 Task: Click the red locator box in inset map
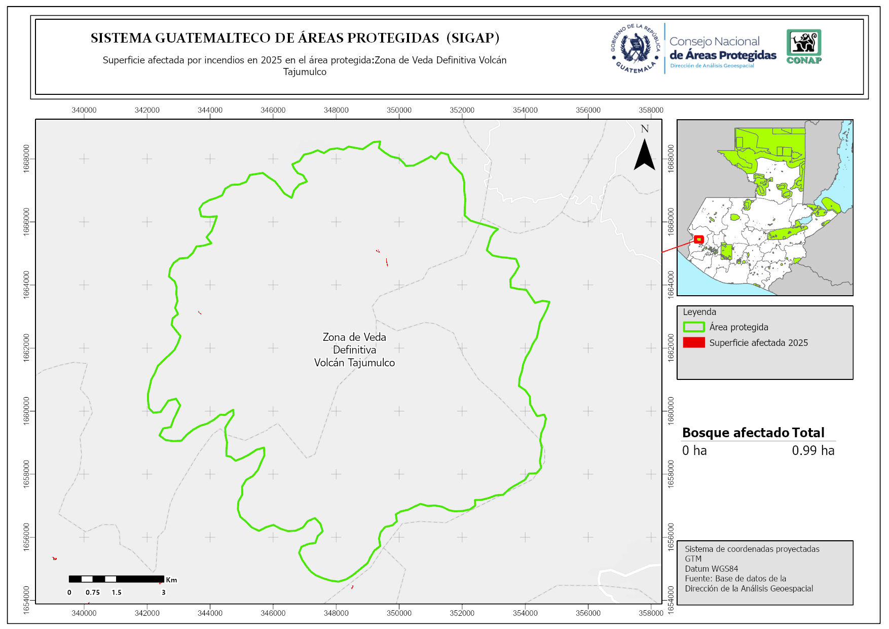699,239
